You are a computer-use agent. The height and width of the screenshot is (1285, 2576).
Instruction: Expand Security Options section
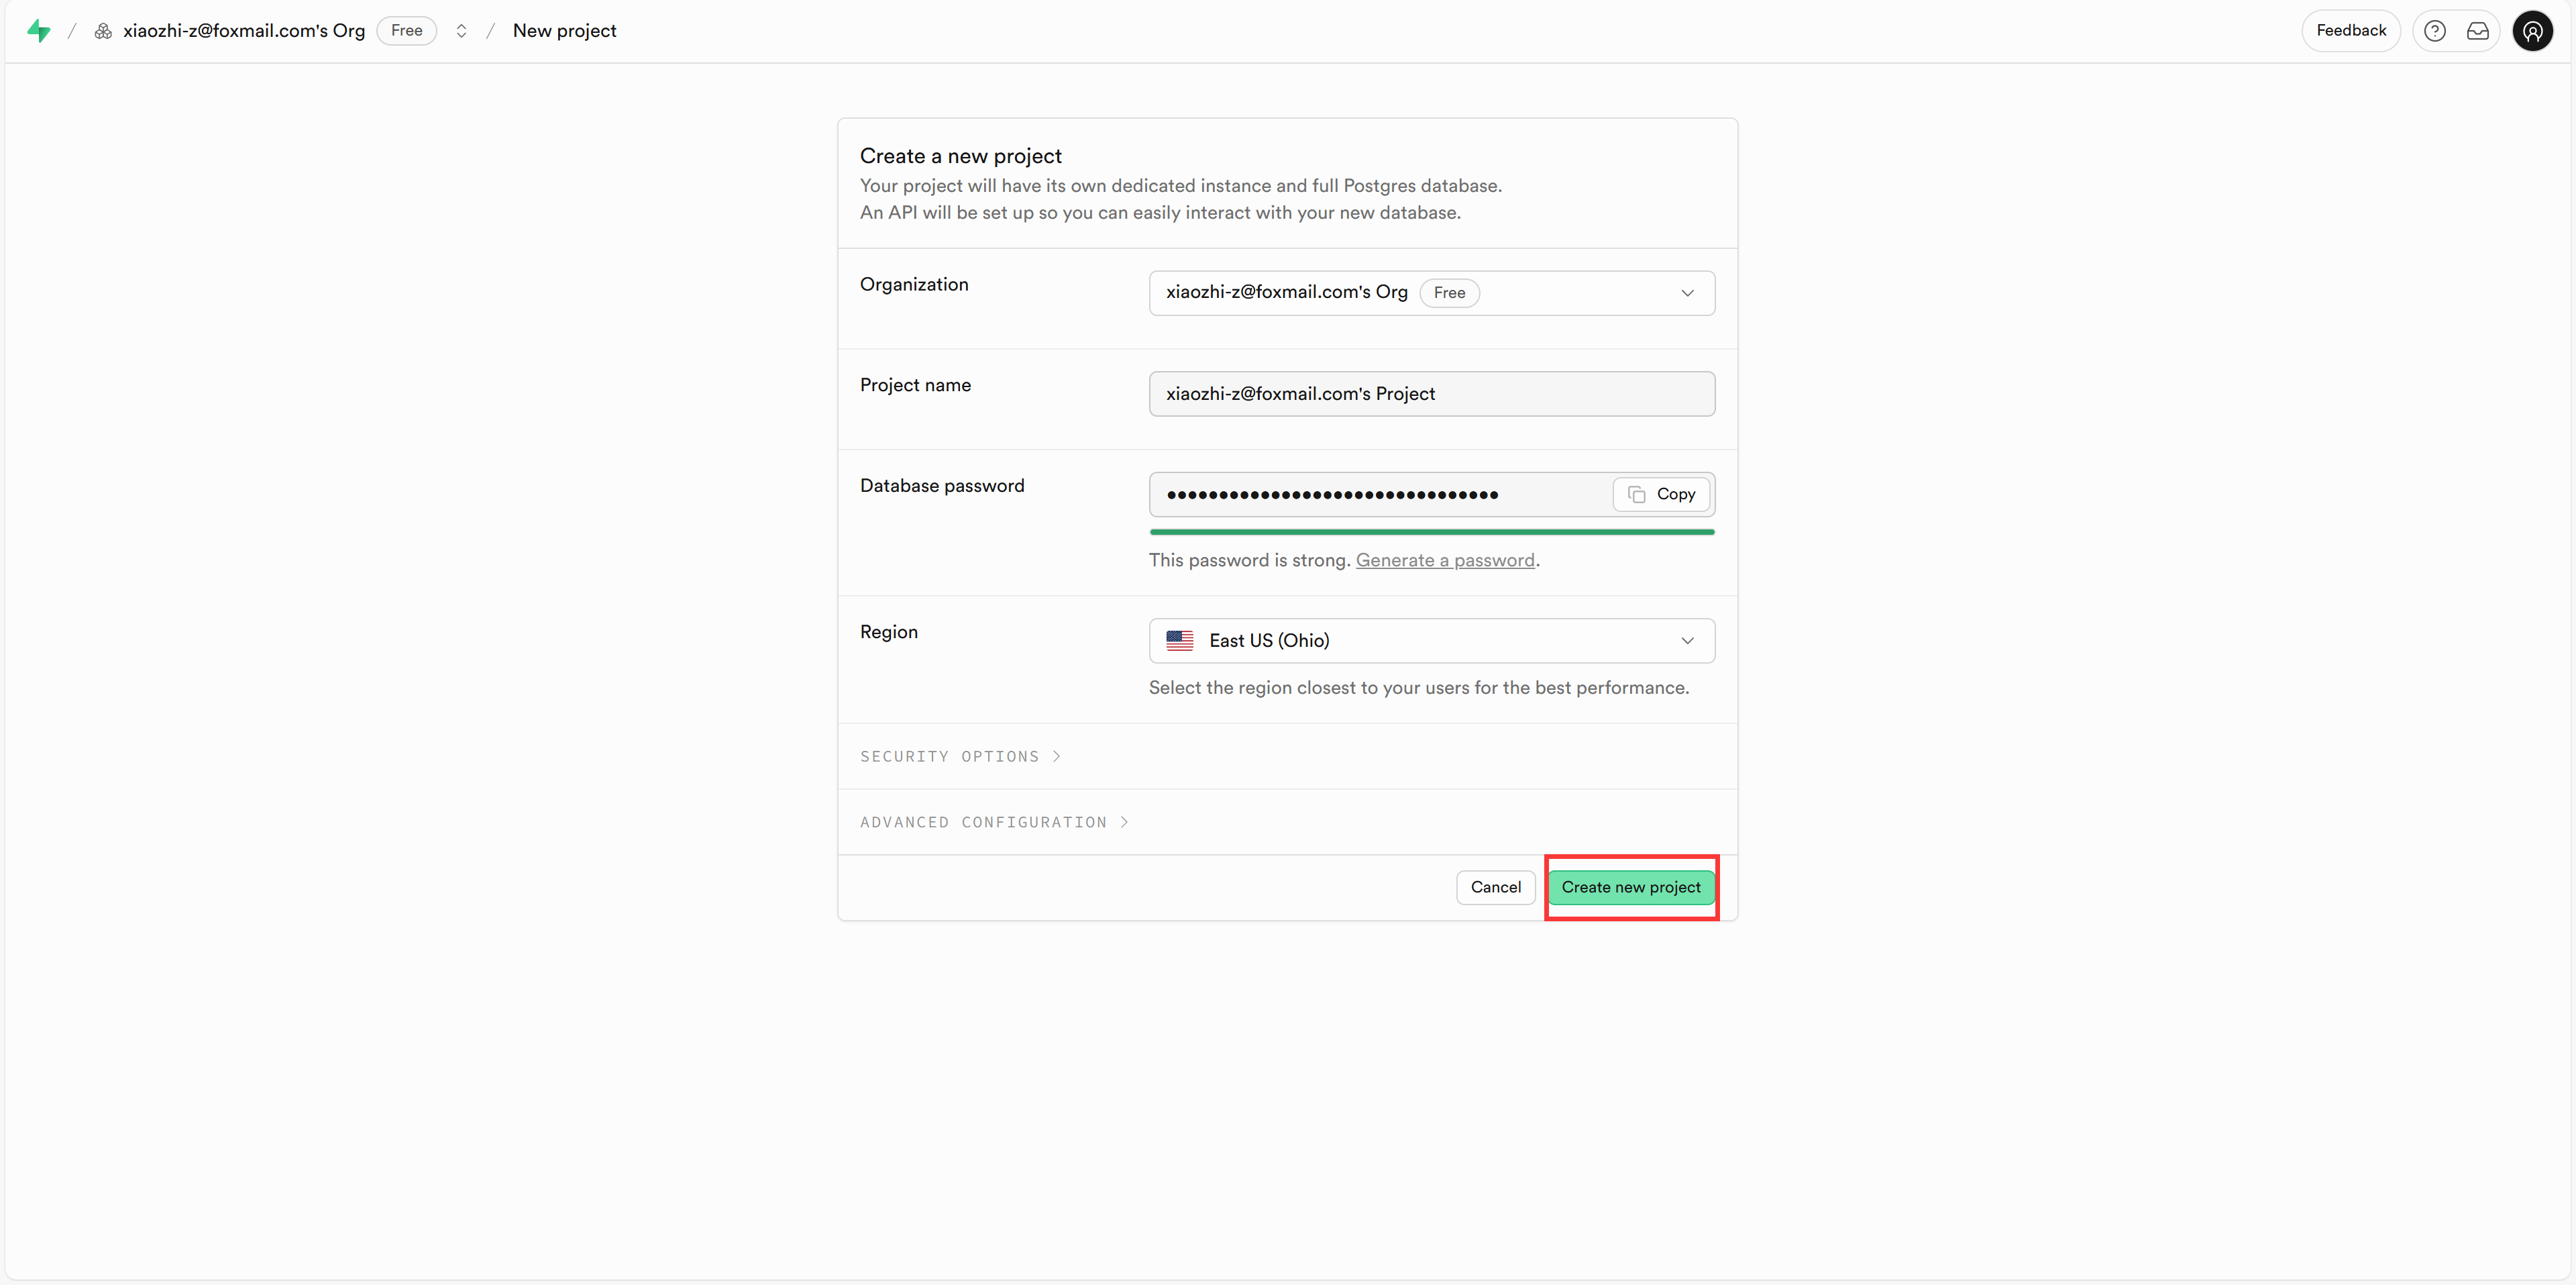(x=960, y=757)
